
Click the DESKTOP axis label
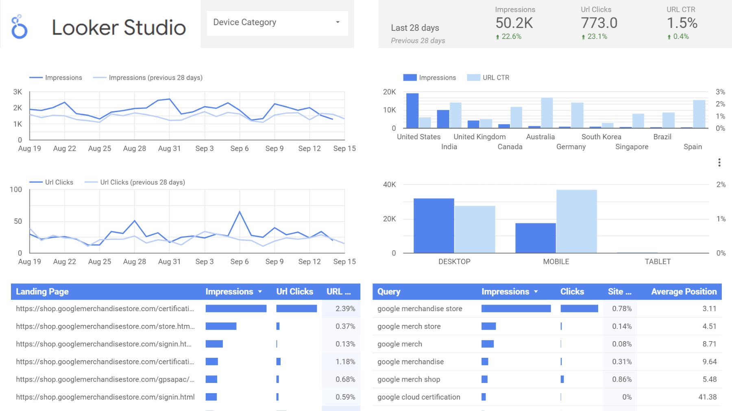(x=454, y=262)
